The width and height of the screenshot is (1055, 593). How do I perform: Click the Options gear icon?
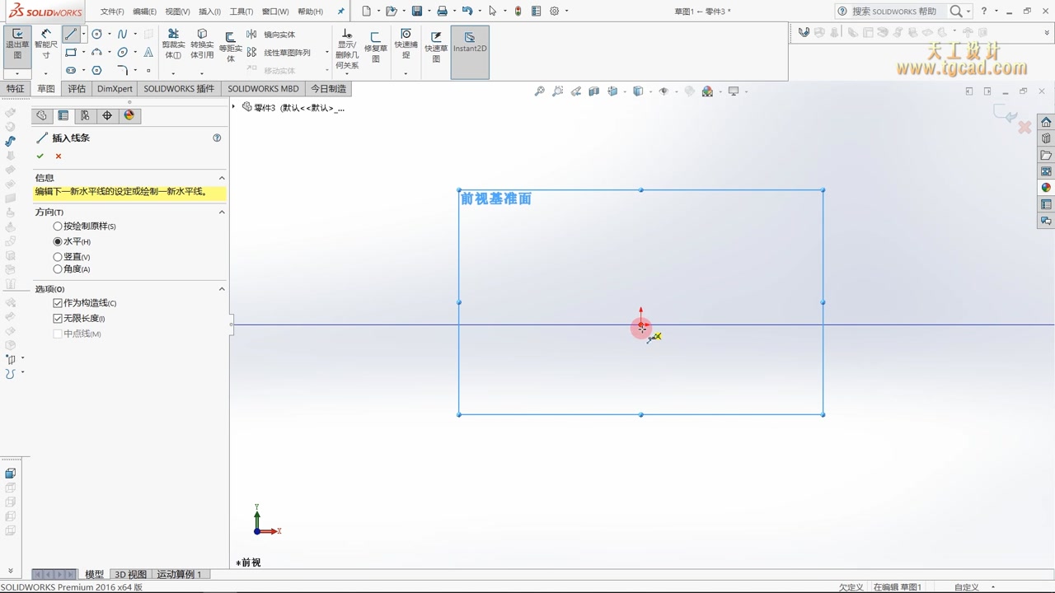pyautogui.click(x=555, y=12)
